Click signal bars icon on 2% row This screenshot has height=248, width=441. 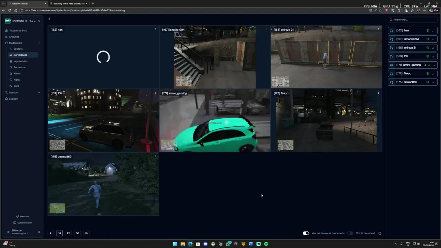click(433, 56)
